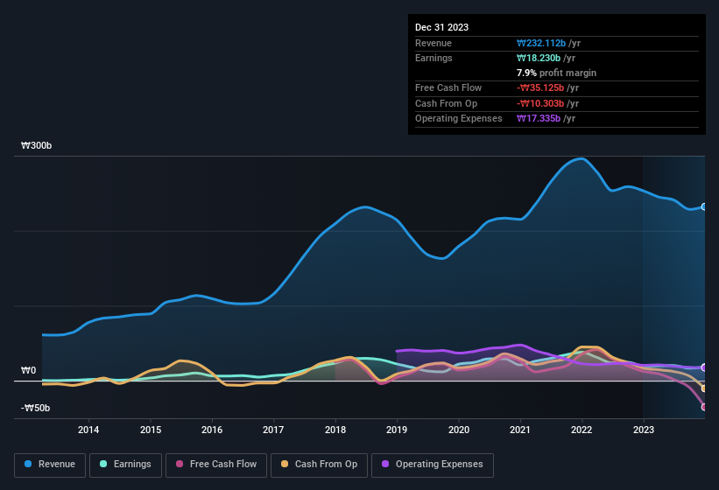Viewport: 719px width, 490px height.
Task: Click the orange Cash From Op dot
Action: (285, 464)
